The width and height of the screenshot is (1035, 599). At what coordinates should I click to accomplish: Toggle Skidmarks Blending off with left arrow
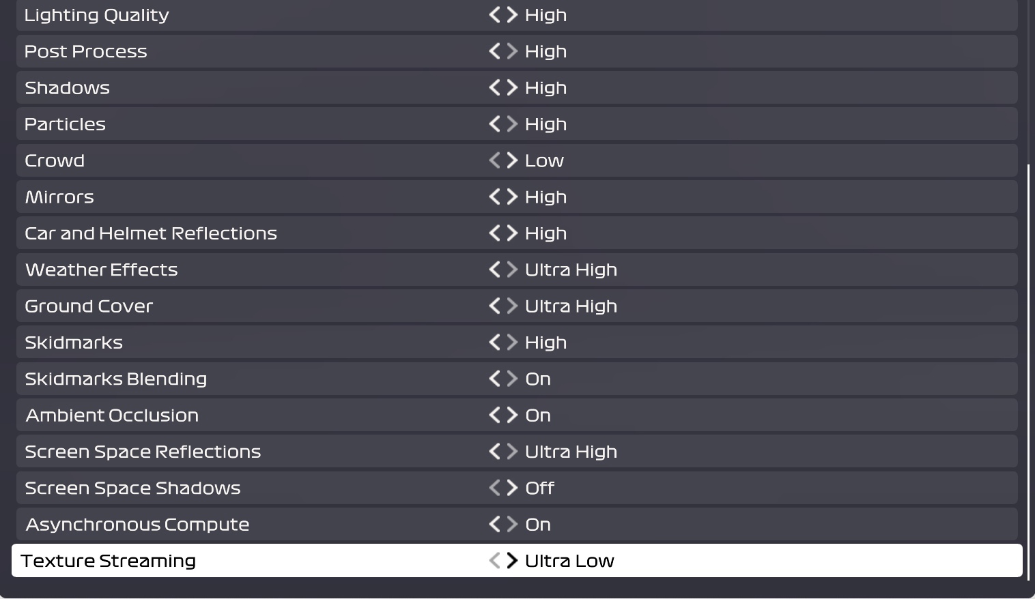pyautogui.click(x=495, y=379)
